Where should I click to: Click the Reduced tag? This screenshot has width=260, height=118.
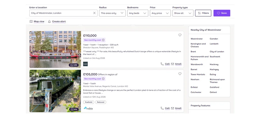101,102
